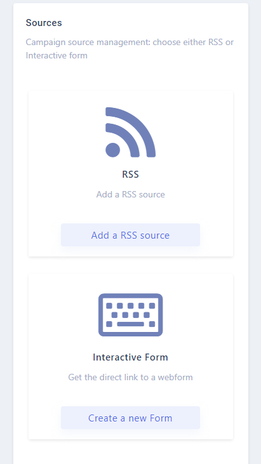Image resolution: width=261 pixels, height=464 pixels.
Task: Create a new Form
Action: click(131, 418)
